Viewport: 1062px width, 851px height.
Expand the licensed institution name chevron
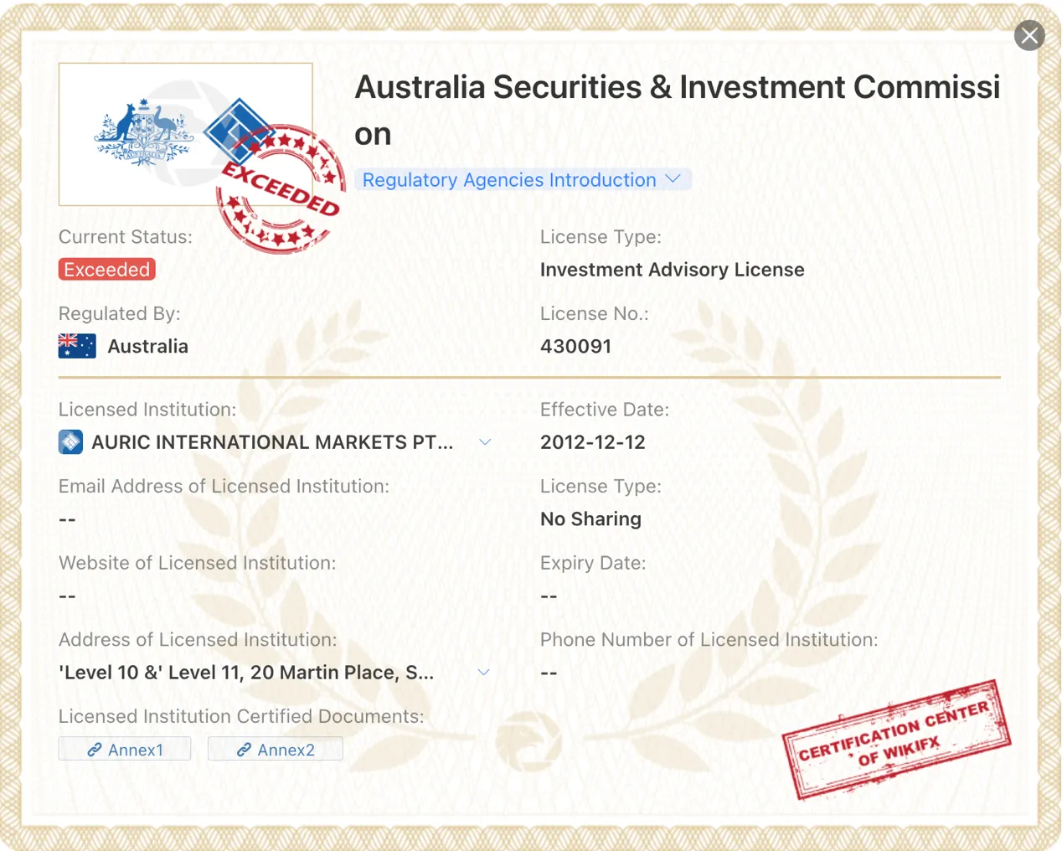coord(485,441)
